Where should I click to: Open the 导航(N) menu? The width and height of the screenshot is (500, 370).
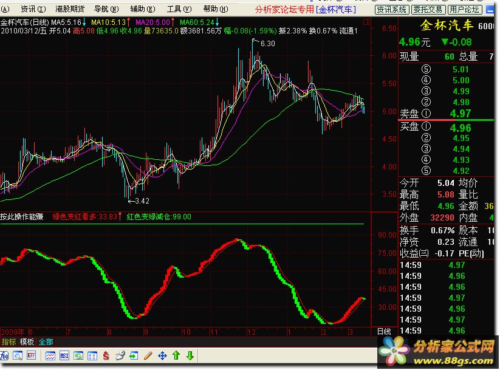106,9
